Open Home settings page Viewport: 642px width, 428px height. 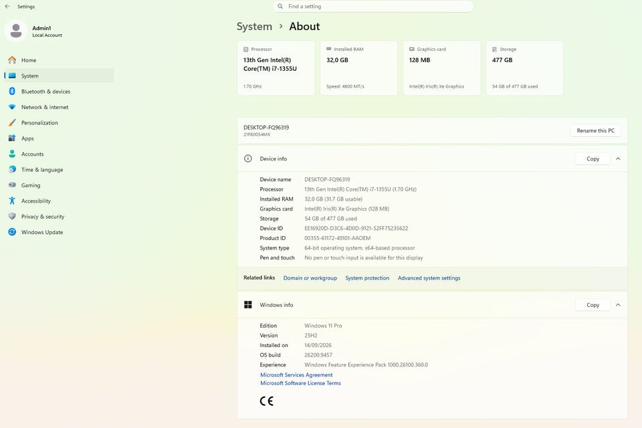pos(59,60)
